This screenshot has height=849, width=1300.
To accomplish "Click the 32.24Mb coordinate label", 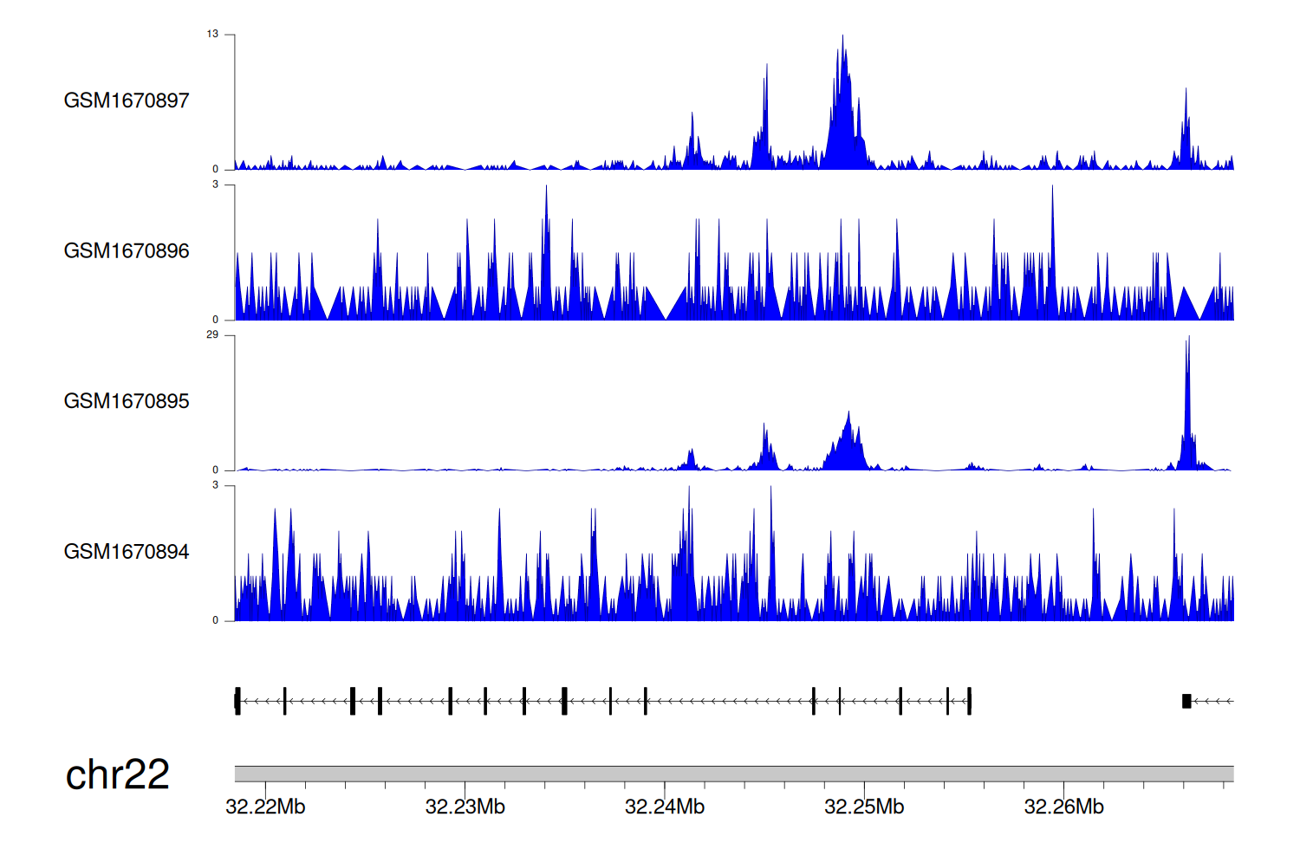I will [665, 807].
